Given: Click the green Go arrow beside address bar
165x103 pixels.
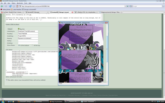Looking at the screenshot, I should pos(128,6).
